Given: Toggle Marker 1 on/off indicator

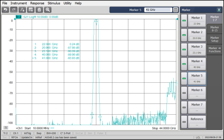Looking at the screenshot, I should [184, 21].
